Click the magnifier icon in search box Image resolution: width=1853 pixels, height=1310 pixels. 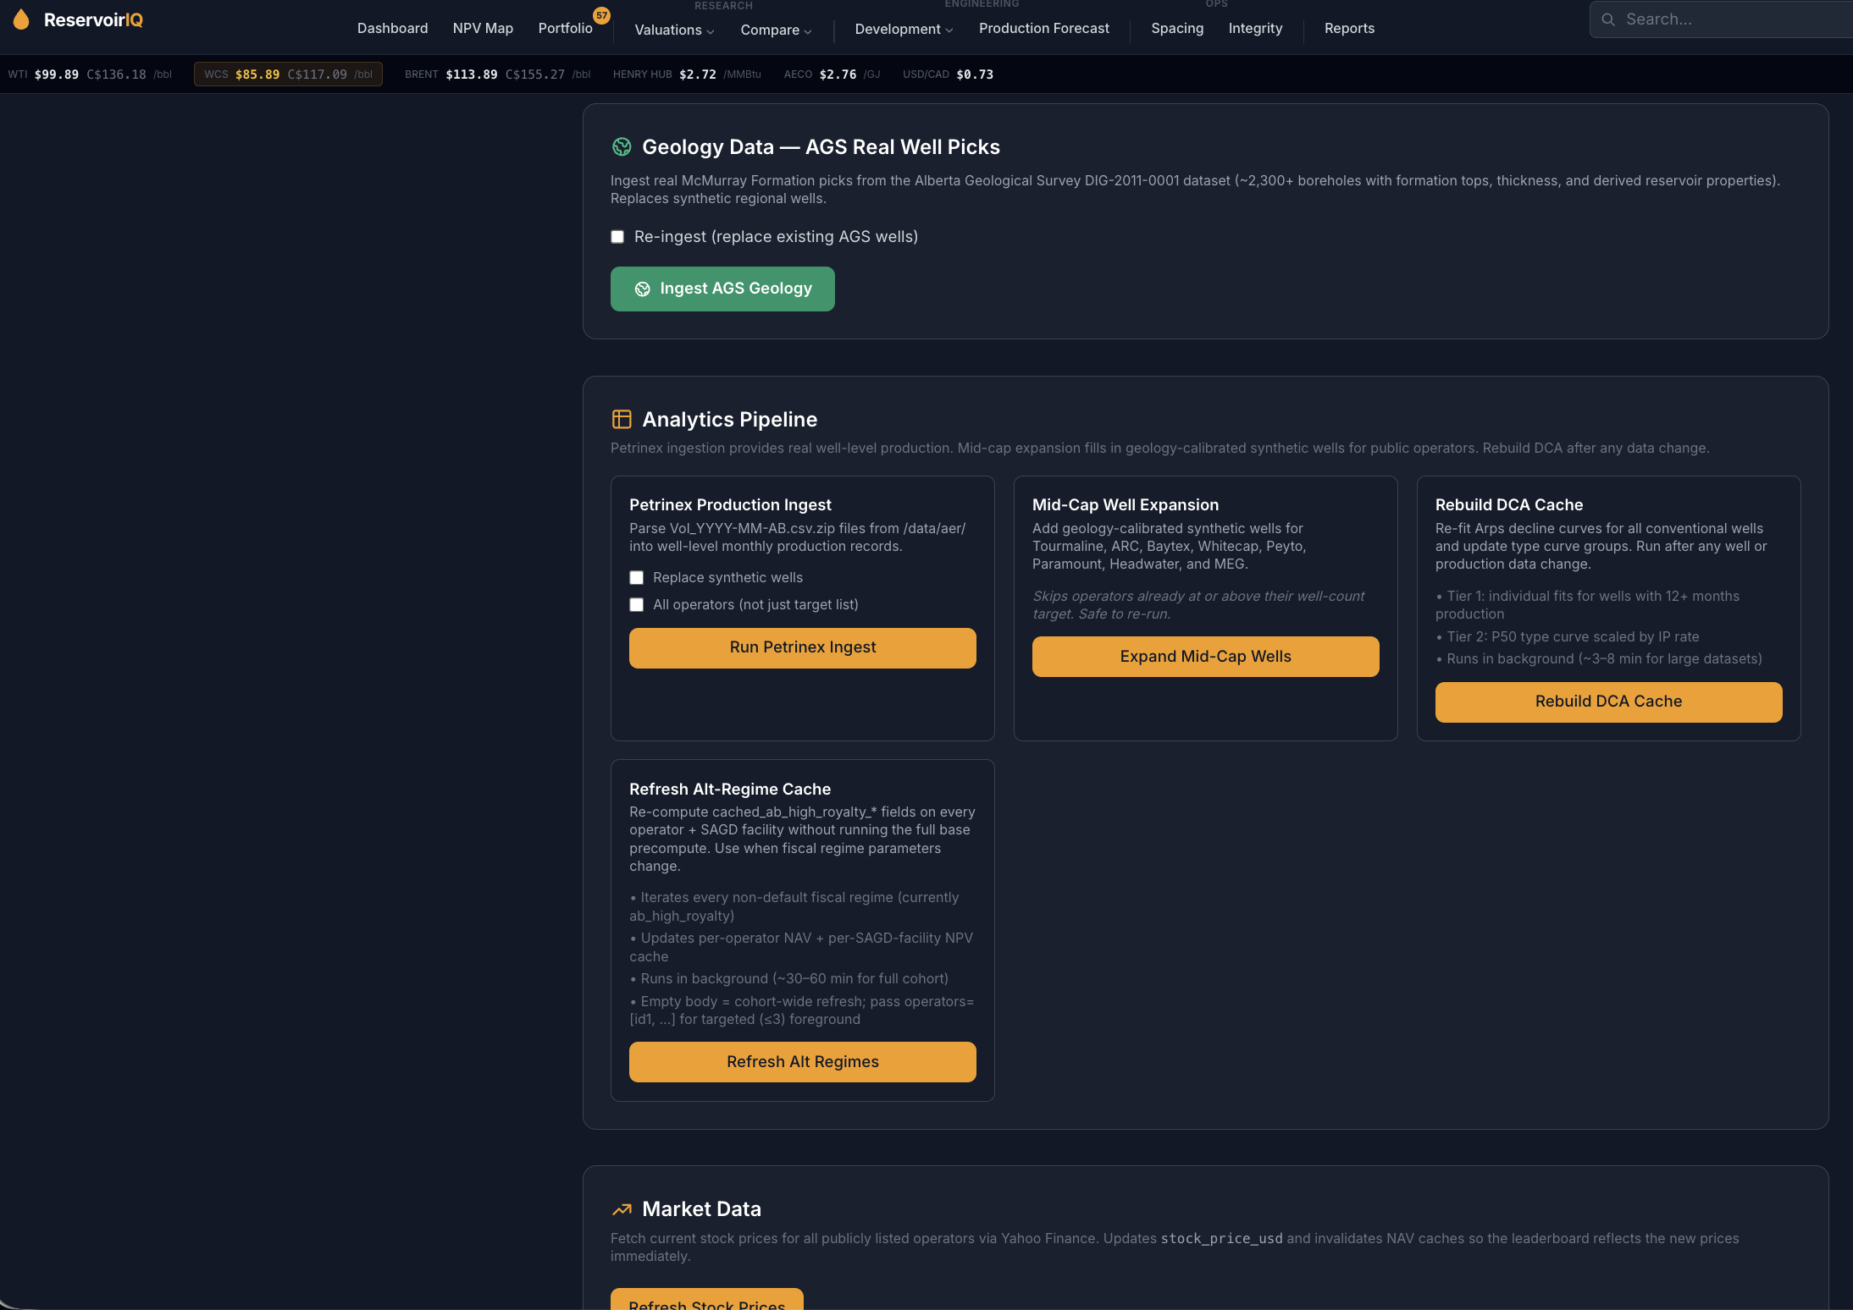tap(1608, 19)
